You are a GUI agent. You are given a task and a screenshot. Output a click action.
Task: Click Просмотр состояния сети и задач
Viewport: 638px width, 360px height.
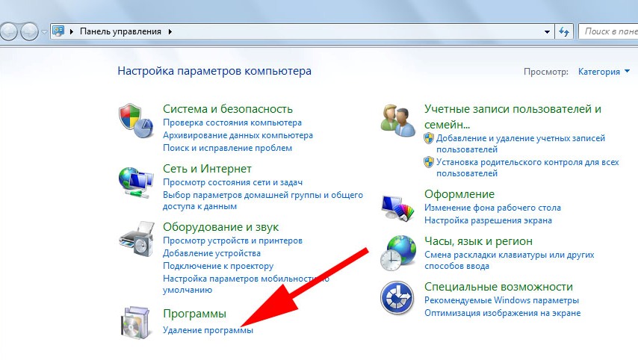[233, 182]
